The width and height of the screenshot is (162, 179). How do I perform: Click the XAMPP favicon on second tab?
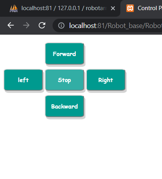tap(130, 8)
